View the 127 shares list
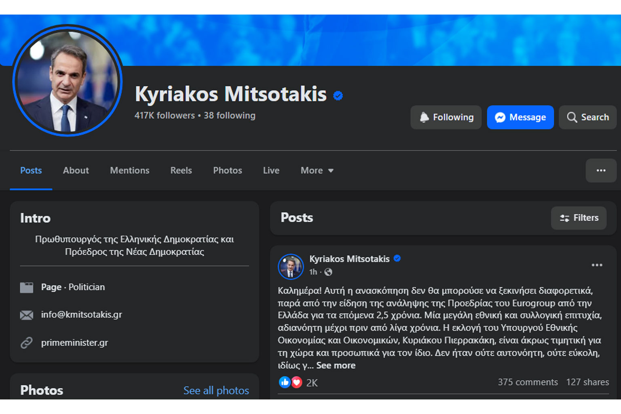 (587, 382)
